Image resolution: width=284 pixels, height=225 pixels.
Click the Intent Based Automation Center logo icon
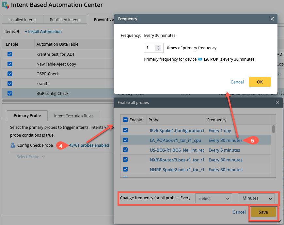6,5
